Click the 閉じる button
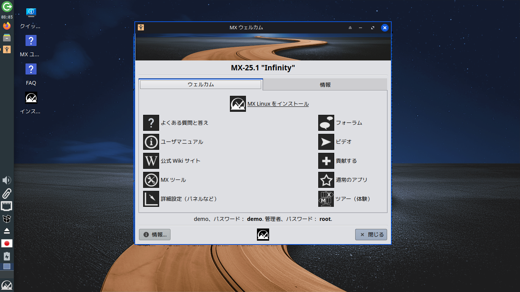 (371, 235)
